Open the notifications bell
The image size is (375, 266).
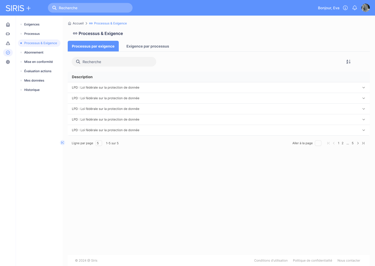354,8
